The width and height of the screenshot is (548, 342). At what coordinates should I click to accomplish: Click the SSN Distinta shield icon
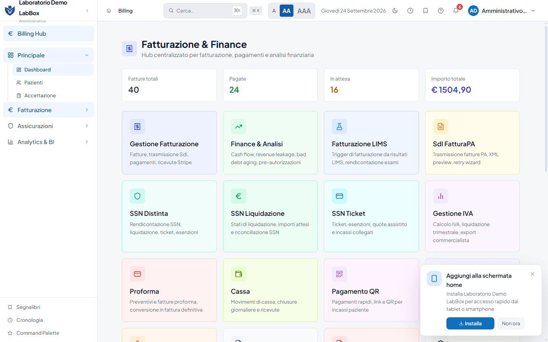(x=137, y=196)
